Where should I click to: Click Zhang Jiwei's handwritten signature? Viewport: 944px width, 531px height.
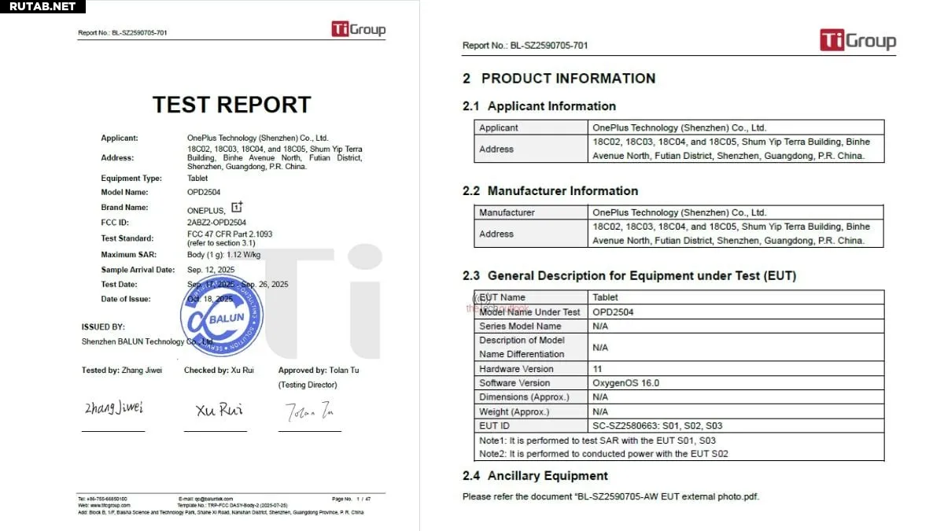click(114, 408)
